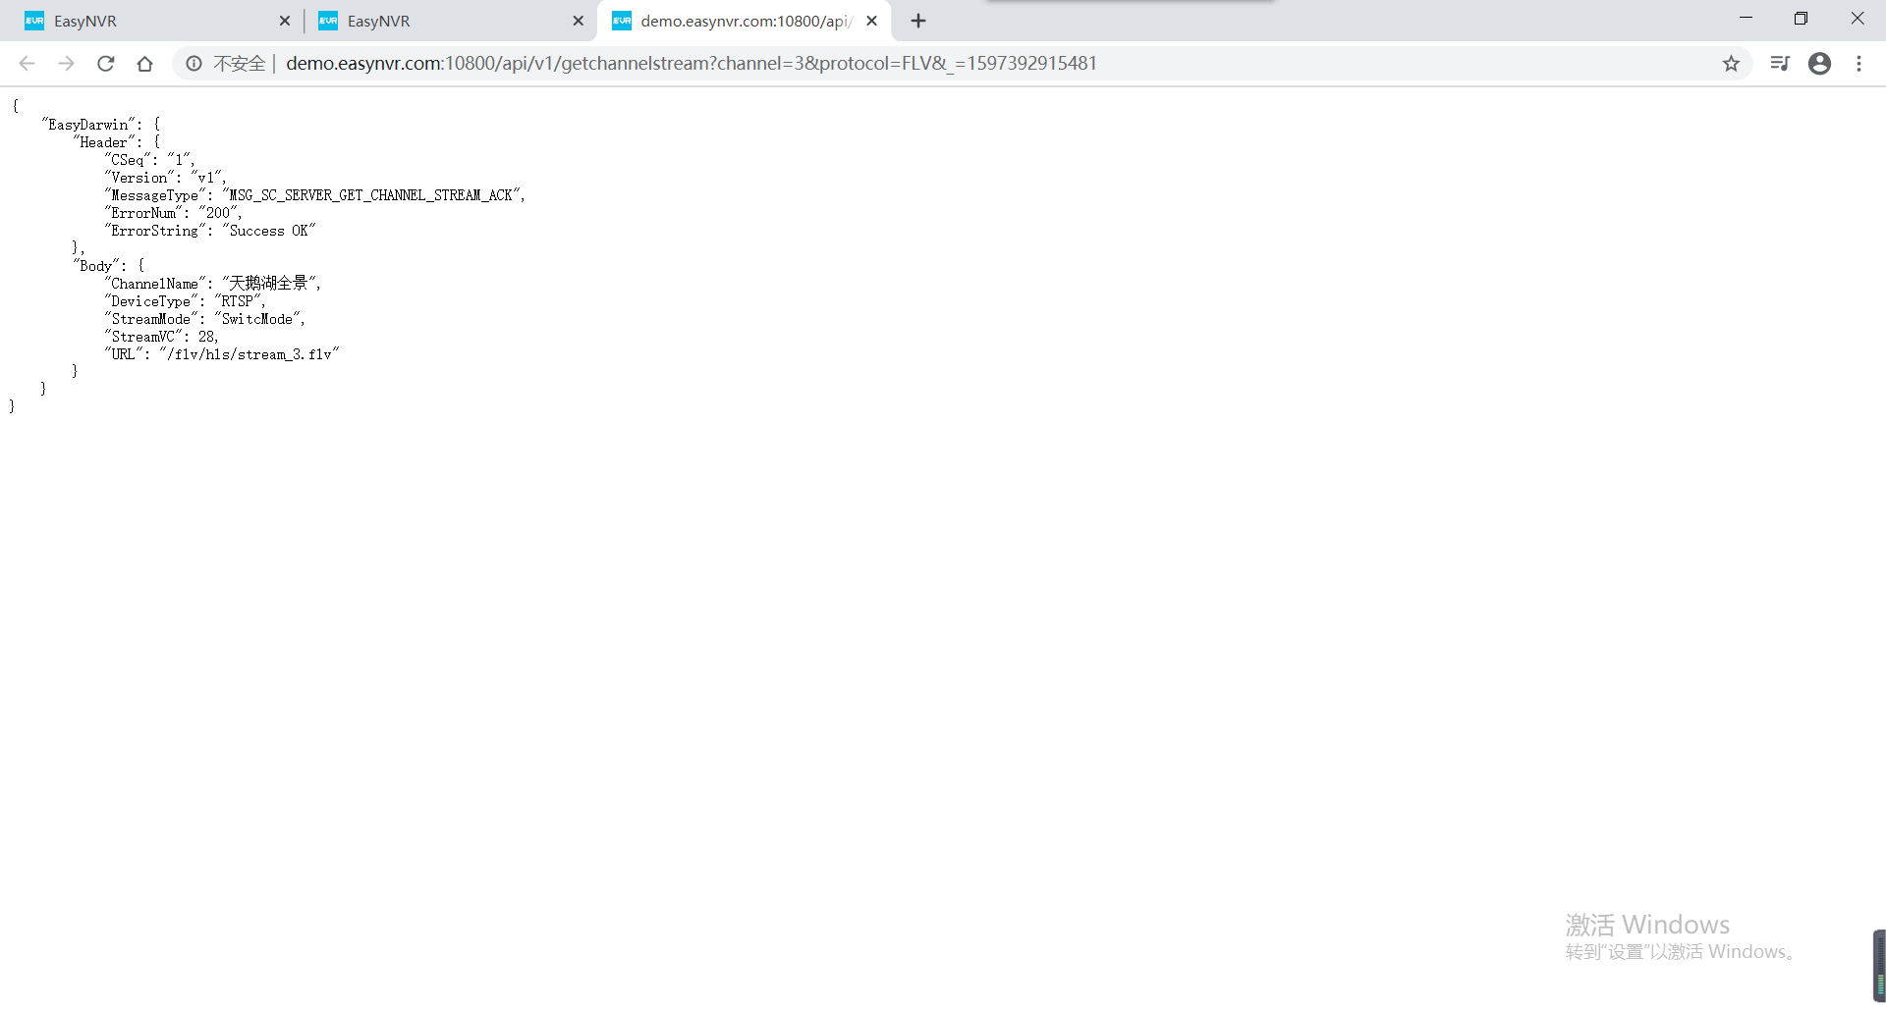Click the "CSeq": "1" line
1886x1011 pixels.
pyautogui.click(x=150, y=160)
